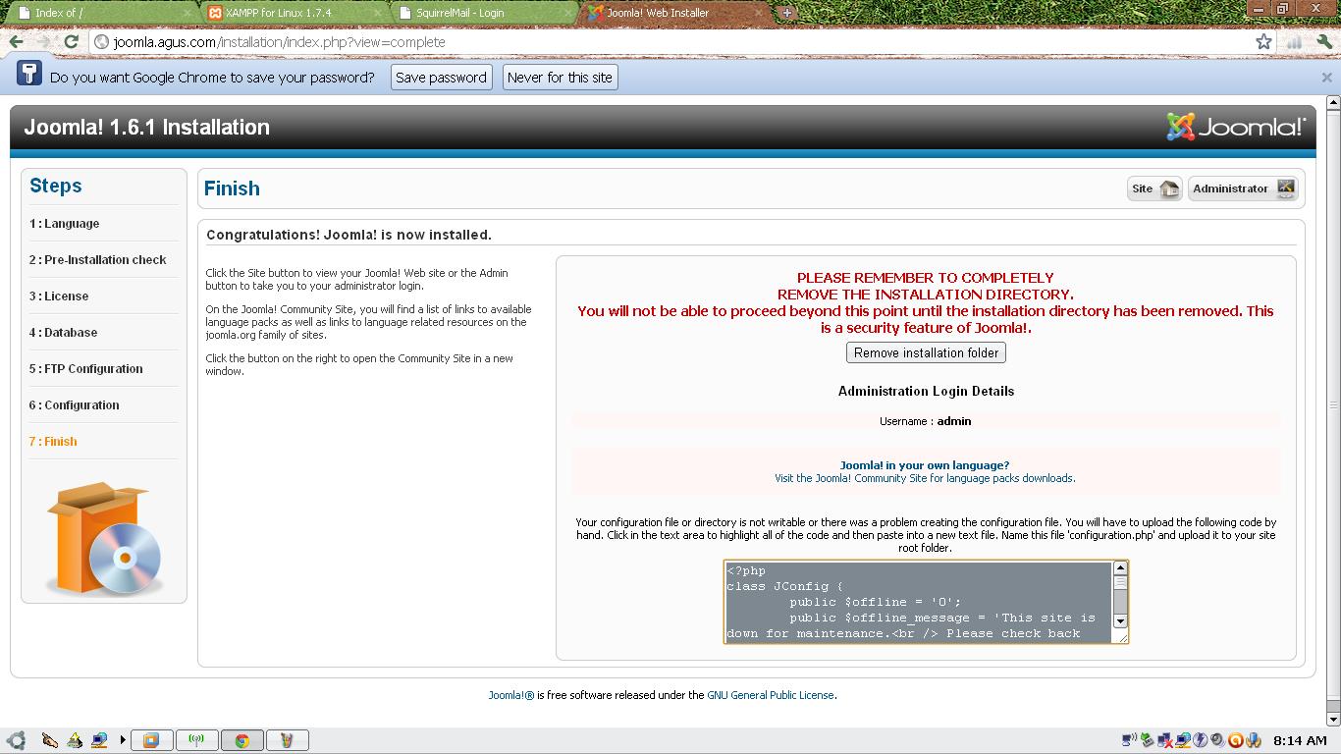
Task: Reload the page with the refresh icon
Action: coord(71,41)
